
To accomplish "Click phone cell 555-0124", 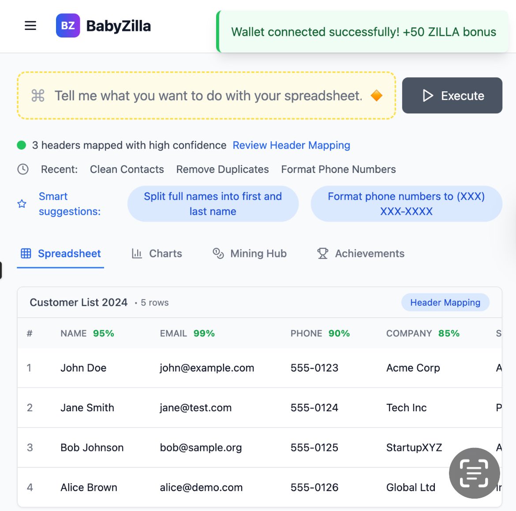I will pyautogui.click(x=314, y=408).
